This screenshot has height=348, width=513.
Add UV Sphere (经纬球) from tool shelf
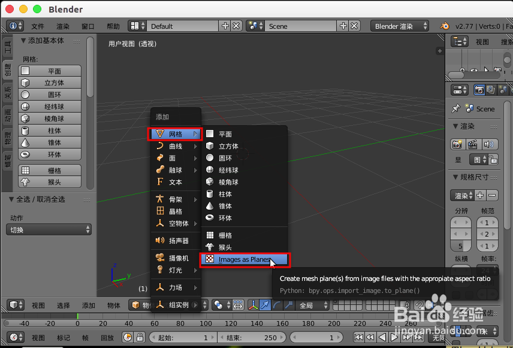[x=50, y=107]
